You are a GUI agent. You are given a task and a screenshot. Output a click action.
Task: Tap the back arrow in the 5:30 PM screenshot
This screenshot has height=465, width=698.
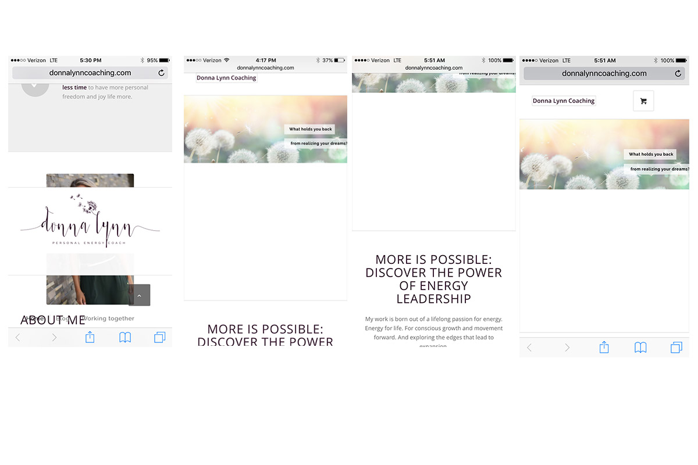tap(17, 338)
